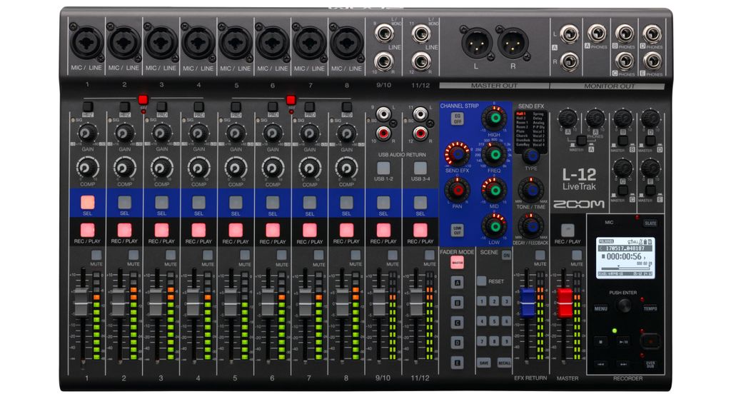Adjust the channel 6 COMP knob
Screen dimensions: 731x399
273,167
